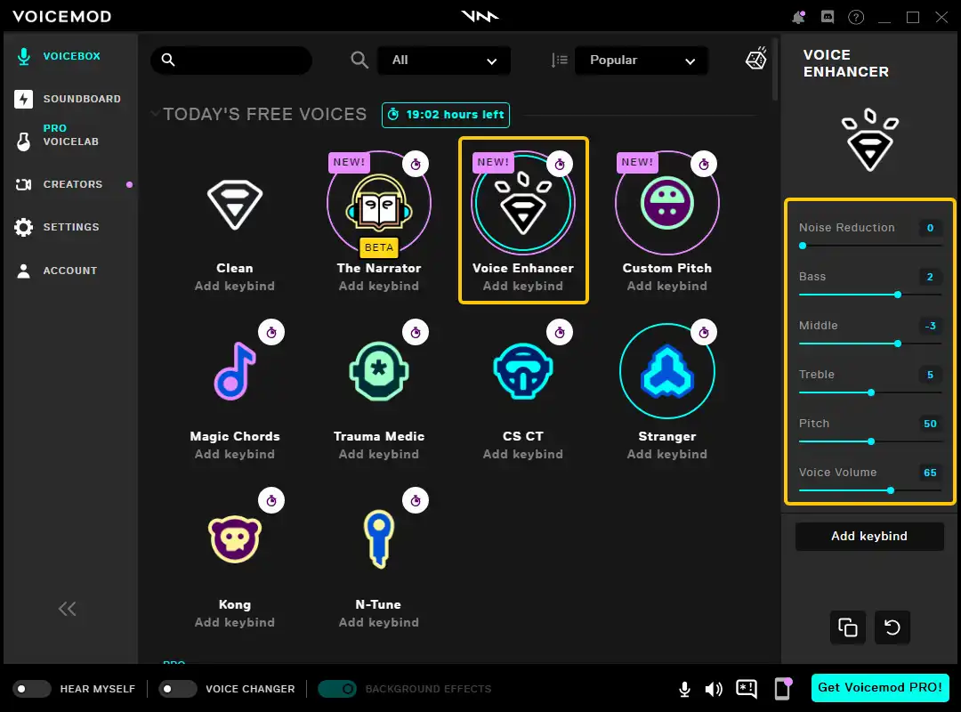This screenshot has width=961, height=712.
Task: Click the 19:02 hours left timer badge
Action: pos(446,115)
